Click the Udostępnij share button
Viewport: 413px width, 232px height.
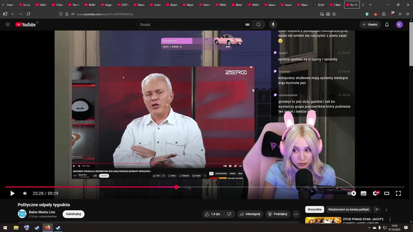click(x=250, y=214)
